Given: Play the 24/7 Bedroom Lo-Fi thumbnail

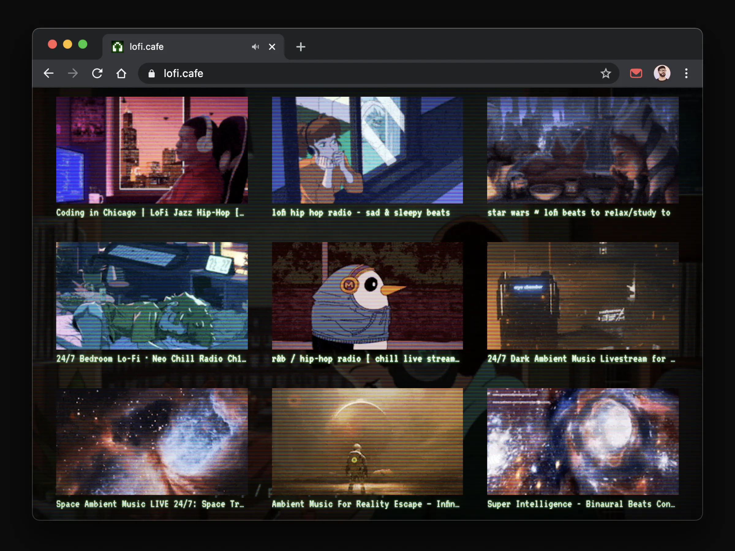Looking at the screenshot, I should pyautogui.click(x=152, y=296).
